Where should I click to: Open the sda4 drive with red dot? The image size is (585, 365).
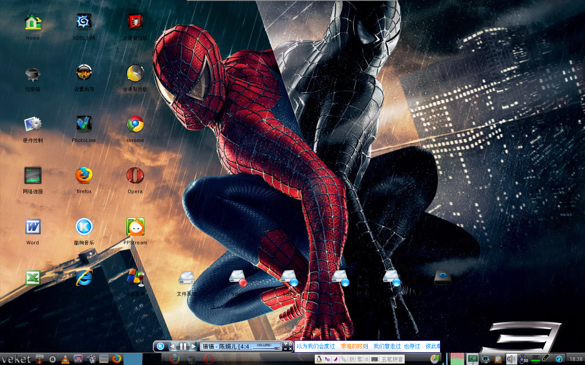pos(237,277)
